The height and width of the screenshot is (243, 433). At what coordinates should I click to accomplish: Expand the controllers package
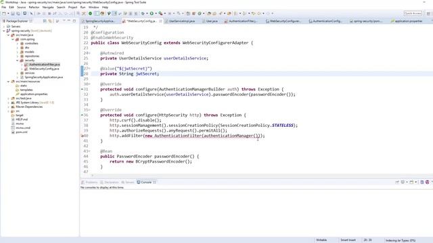pyautogui.click(x=18, y=43)
